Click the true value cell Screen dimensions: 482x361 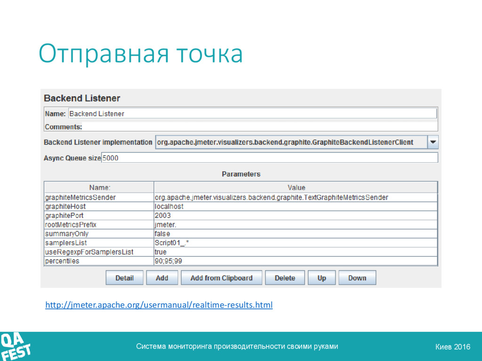point(296,252)
